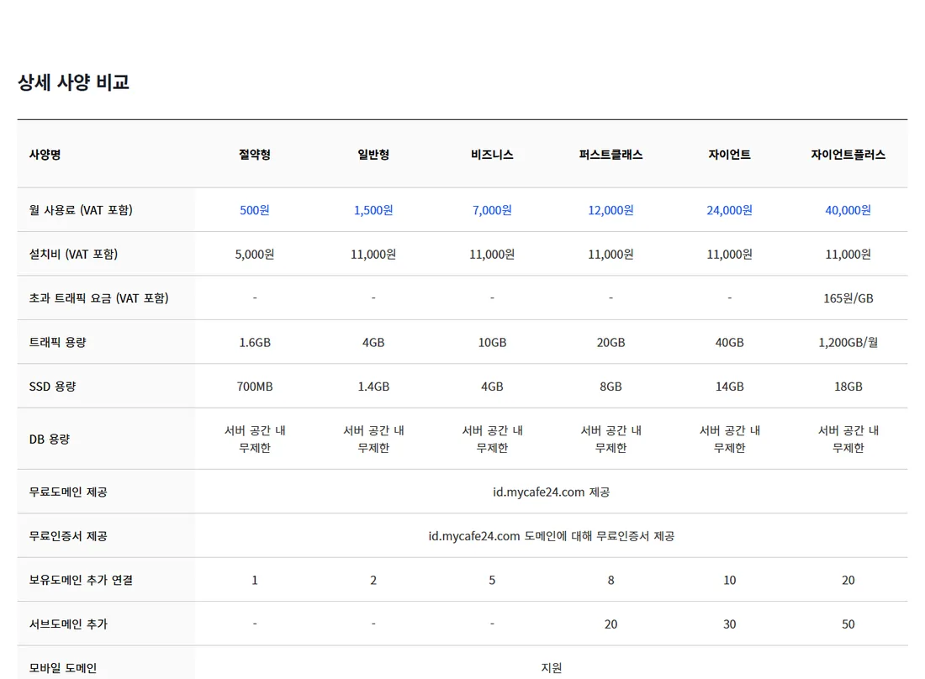Click the 11,000원 setup fee cell under 일반형
The image size is (925, 679).
[373, 254]
